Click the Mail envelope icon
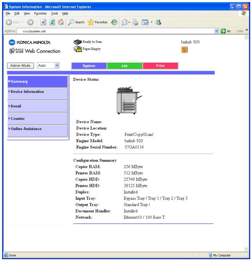This screenshot has height=260, width=251. click(124, 22)
